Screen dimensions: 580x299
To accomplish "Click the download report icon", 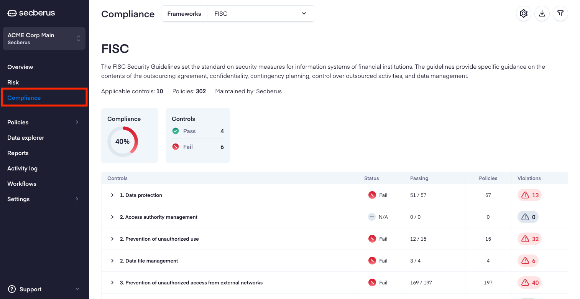I will tap(542, 14).
